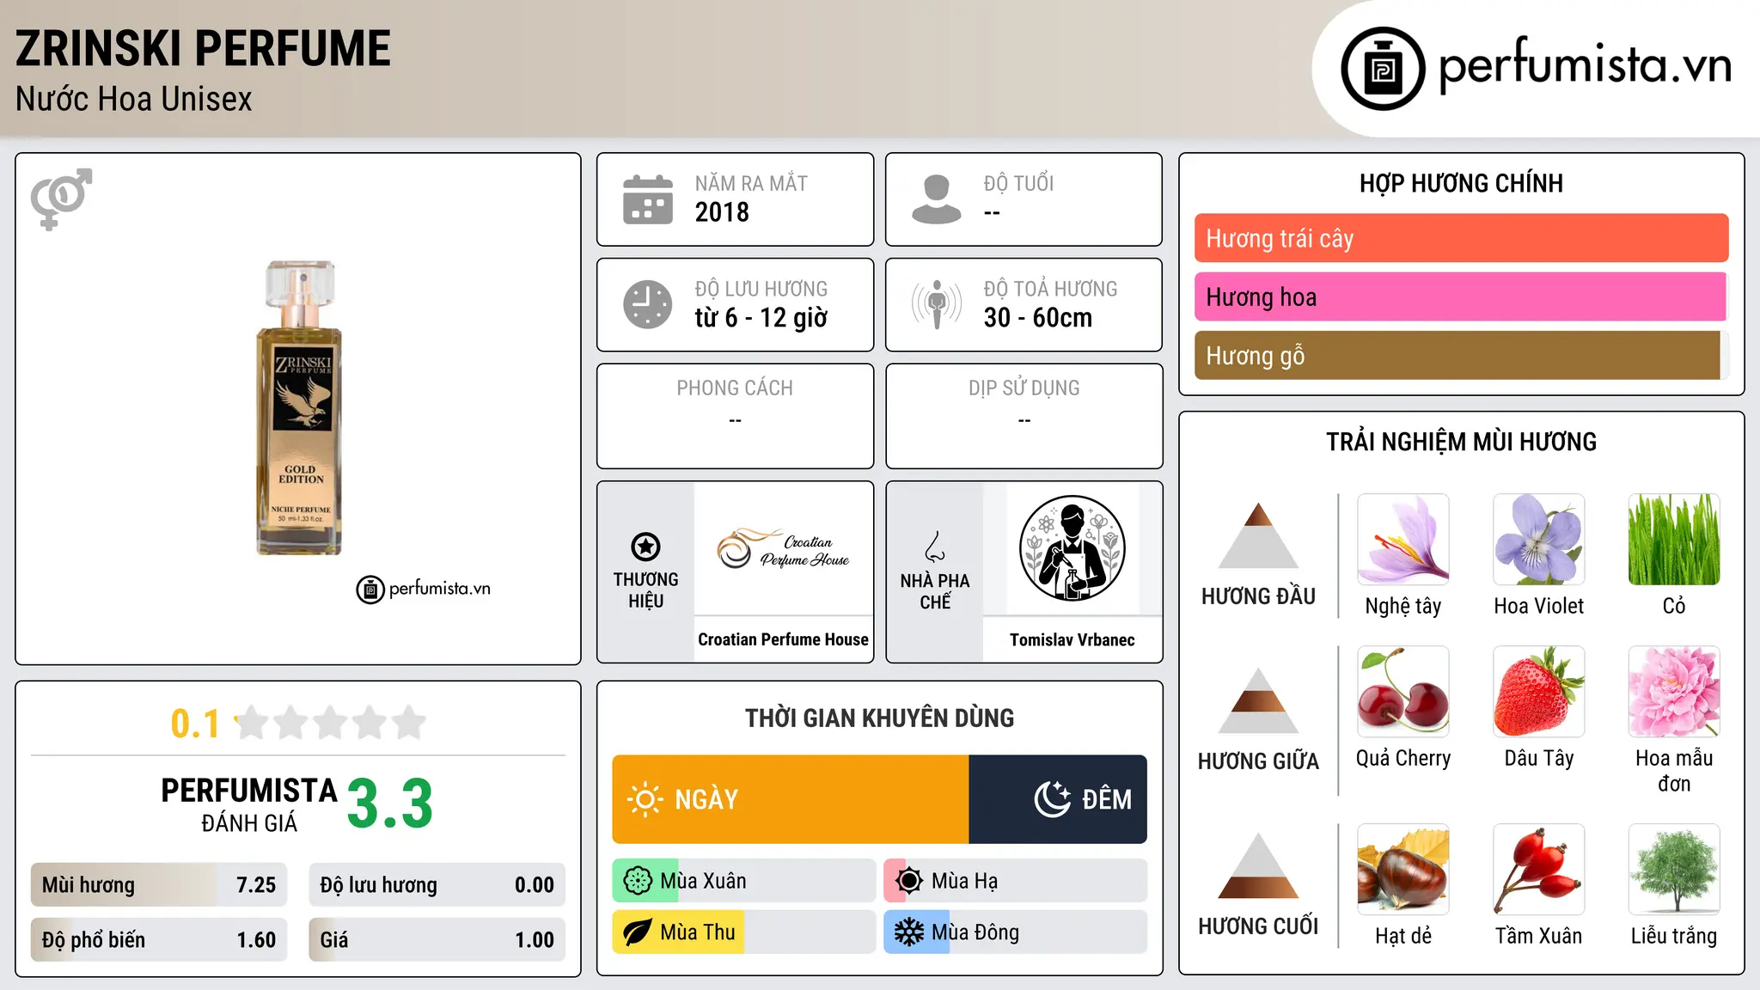Image resolution: width=1760 pixels, height=990 pixels.
Task: Click the Độ phổ biến 1.60 score row
Action: point(159,939)
